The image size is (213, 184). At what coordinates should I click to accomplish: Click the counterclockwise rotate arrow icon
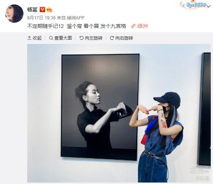point(82,38)
